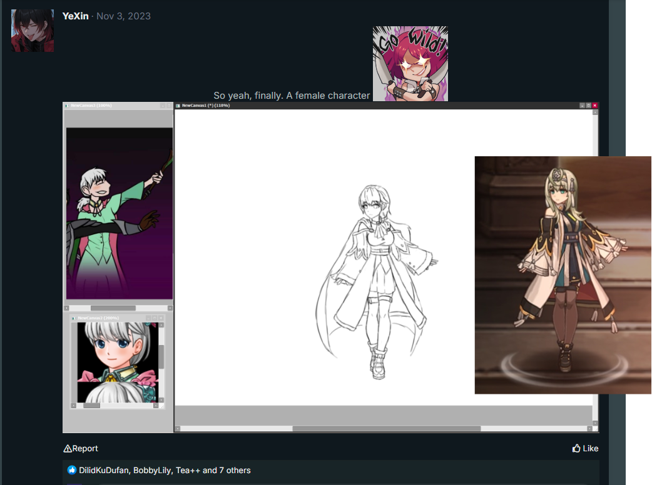Screen dimensions: 652x485
Task: Show the 7 others who liked
Action: click(235, 471)
